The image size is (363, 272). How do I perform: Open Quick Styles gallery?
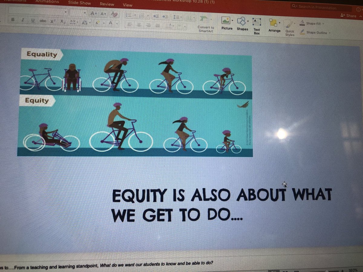pos(290,29)
